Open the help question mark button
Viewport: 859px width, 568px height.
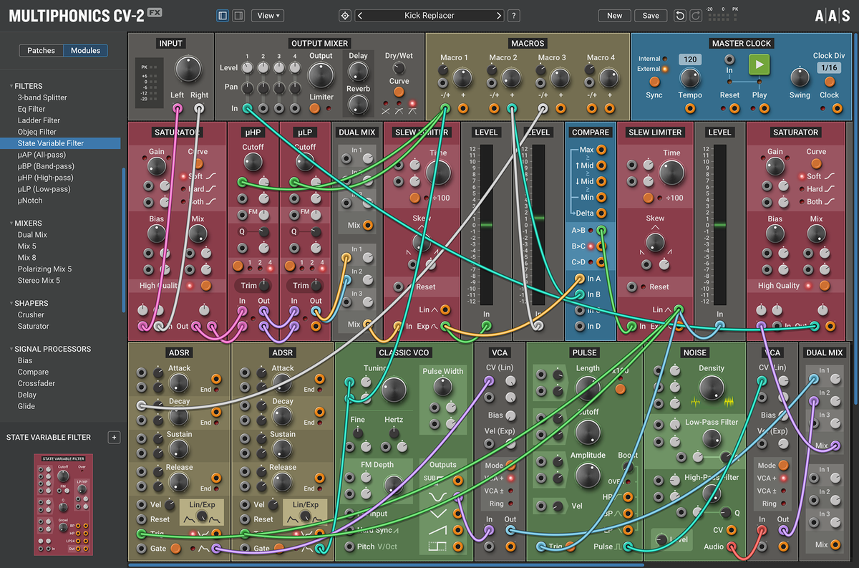[x=514, y=15]
